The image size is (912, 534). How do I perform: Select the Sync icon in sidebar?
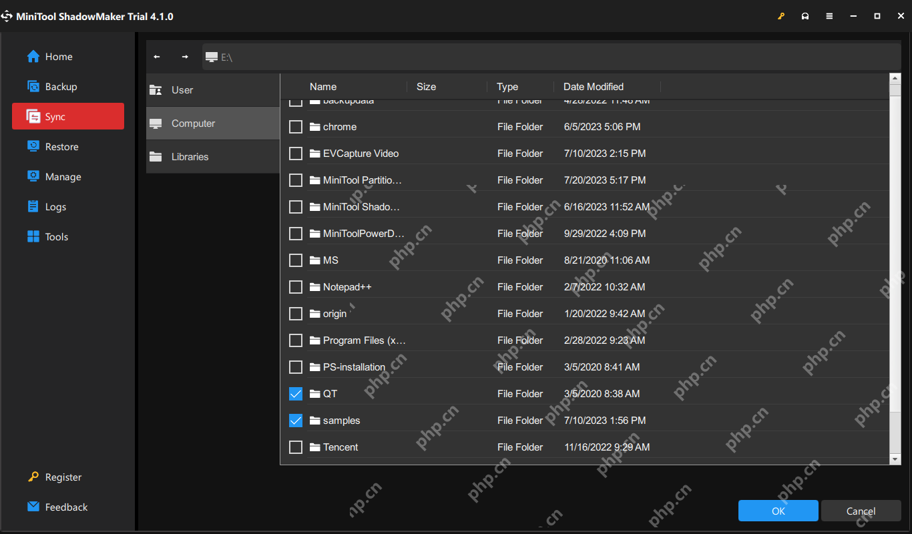[x=33, y=117]
